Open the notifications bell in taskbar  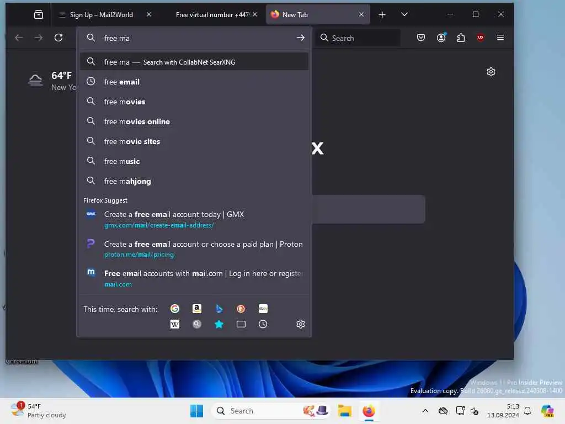pyautogui.click(x=527, y=411)
